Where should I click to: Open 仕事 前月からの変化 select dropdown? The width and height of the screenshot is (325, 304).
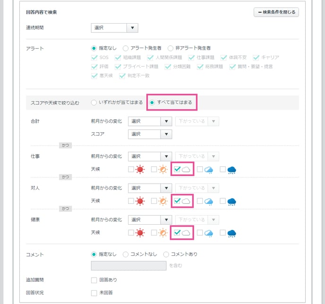pos(150,156)
